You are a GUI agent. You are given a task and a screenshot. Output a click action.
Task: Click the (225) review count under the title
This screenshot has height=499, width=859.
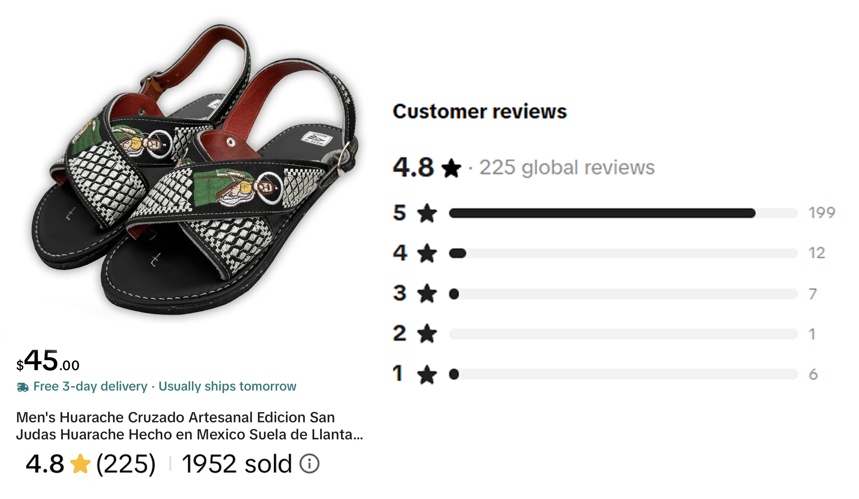coord(126,464)
